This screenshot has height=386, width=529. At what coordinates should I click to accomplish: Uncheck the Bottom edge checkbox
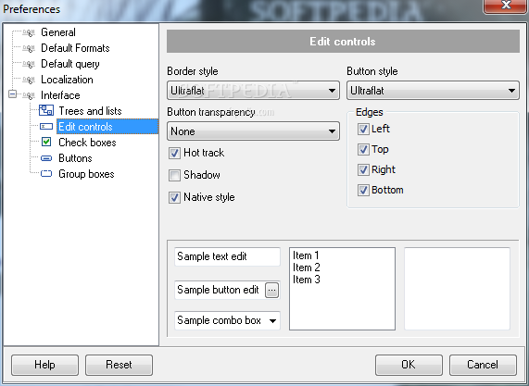[363, 190]
